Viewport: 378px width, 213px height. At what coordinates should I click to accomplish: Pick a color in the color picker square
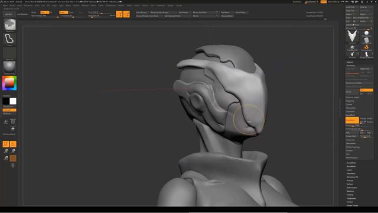pos(9,83)
